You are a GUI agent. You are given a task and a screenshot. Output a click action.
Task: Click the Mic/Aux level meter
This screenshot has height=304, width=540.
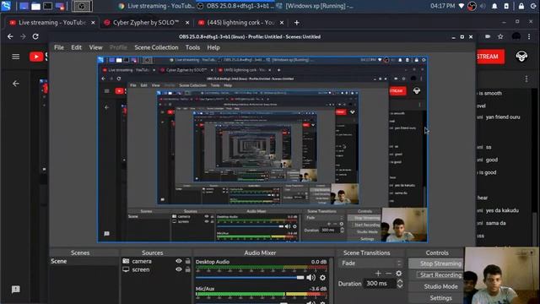[261, 295]
